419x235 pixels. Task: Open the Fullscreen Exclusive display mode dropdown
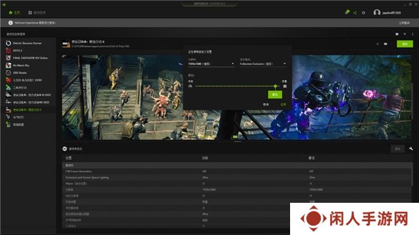coord(263,64)
